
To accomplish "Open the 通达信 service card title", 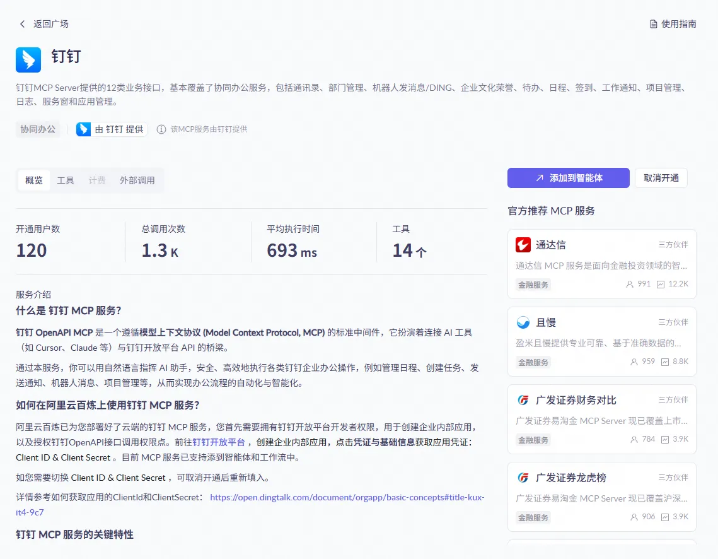I will (x=550, y=245).
